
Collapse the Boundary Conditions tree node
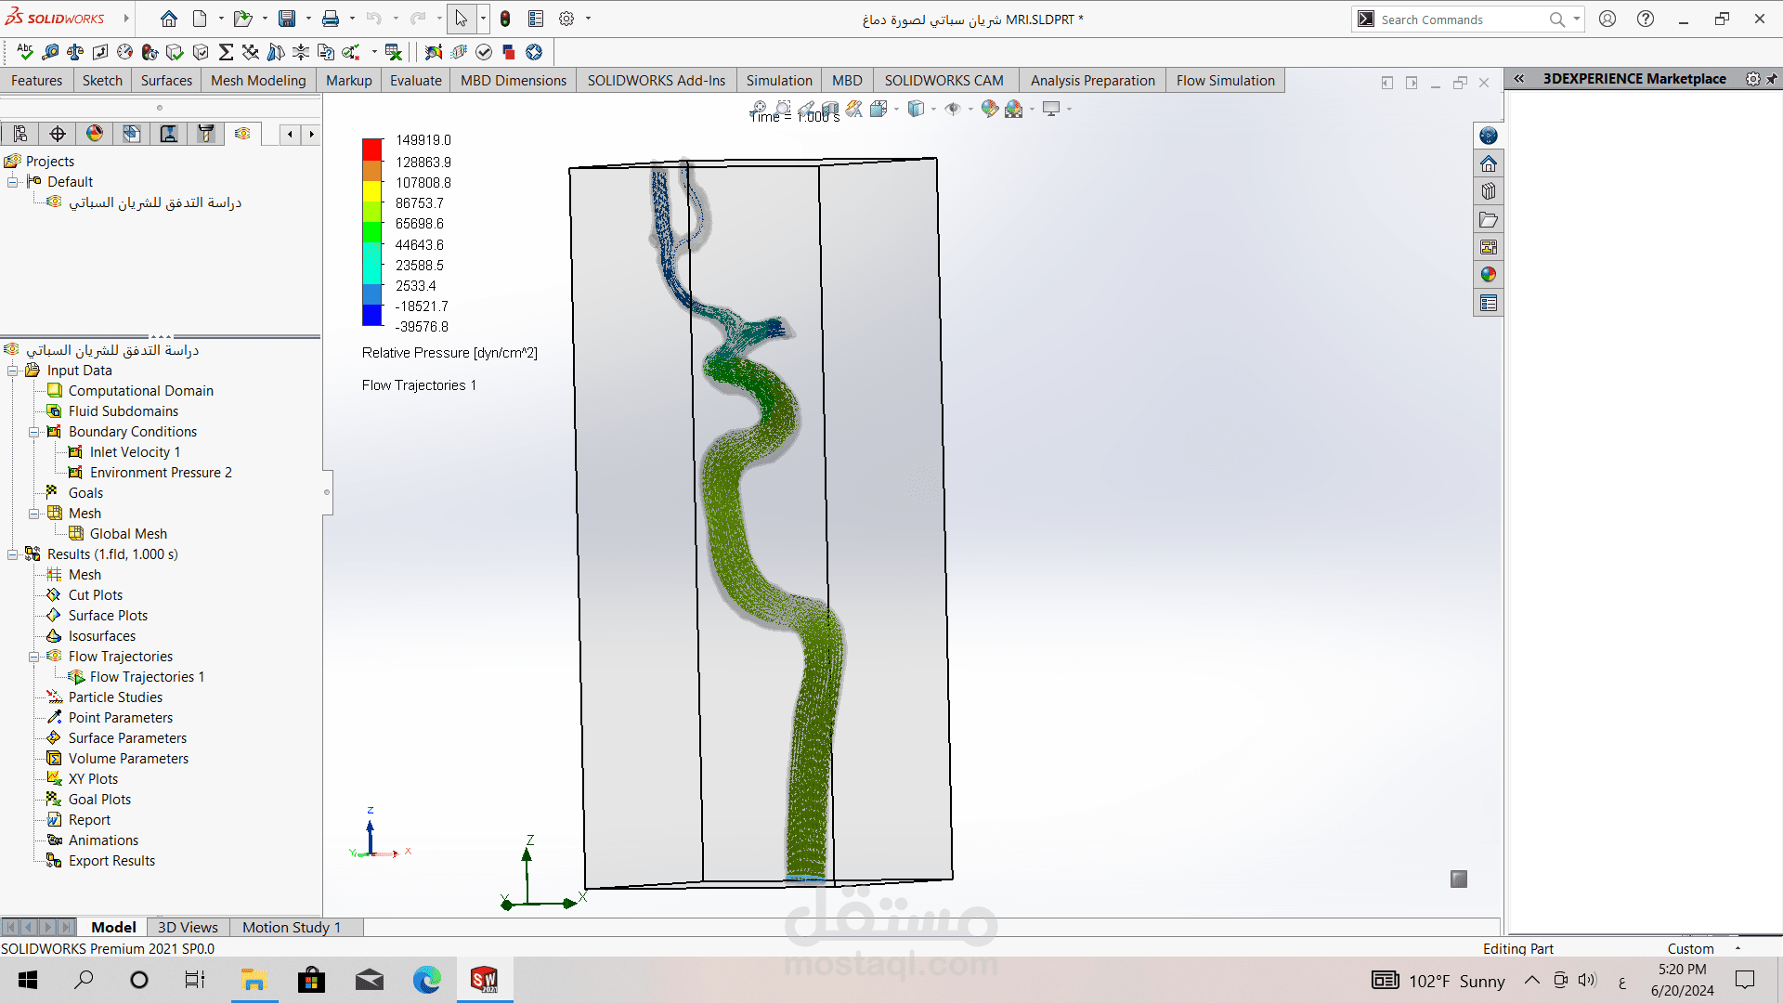34,432
